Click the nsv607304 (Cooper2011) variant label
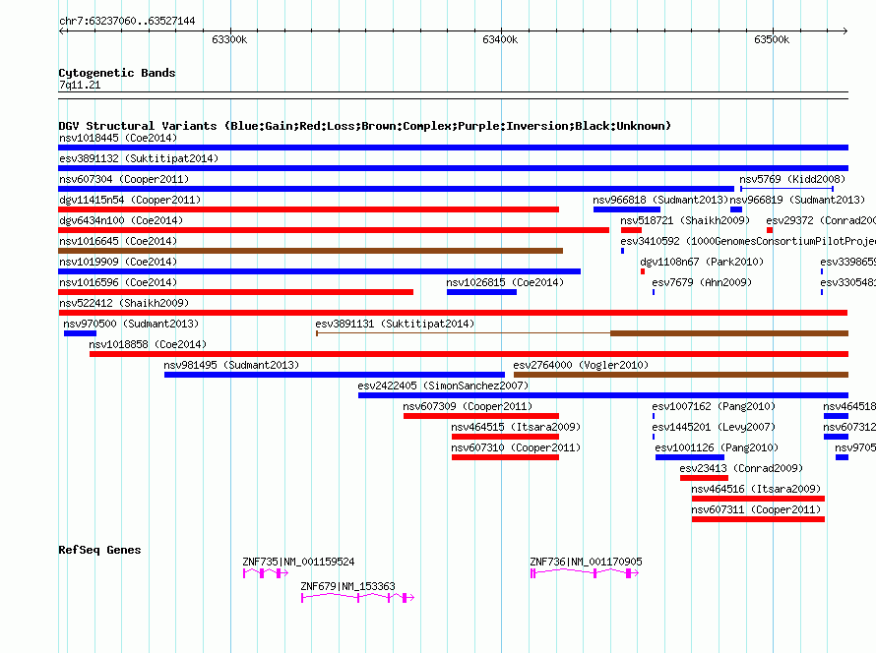The height and width of the screenshot is (653, 876). (x=124, y=179)
